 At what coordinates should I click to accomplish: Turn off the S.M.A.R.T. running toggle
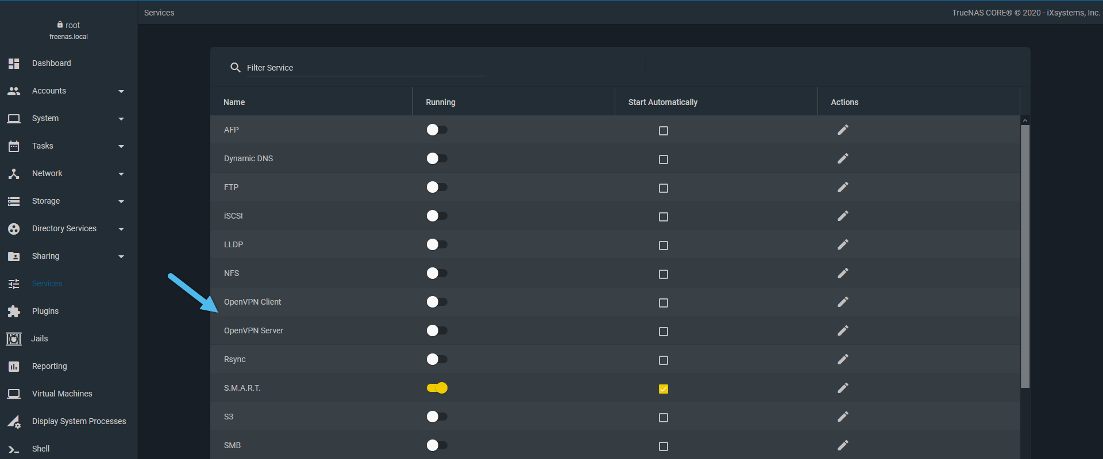437,388
